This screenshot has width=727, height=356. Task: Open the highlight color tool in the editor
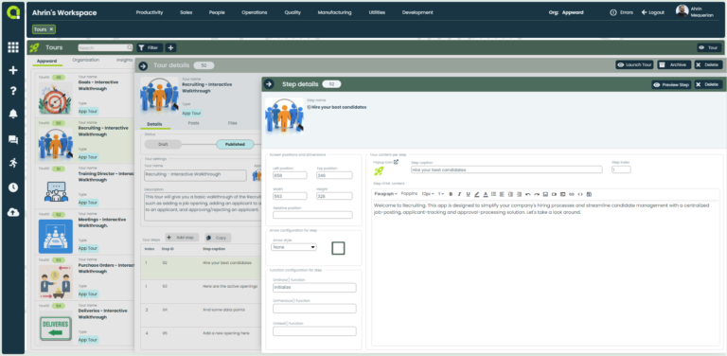tap(477, 194)
